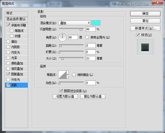Click 新建样式(W)... button
165x133 pixels.
145,28
